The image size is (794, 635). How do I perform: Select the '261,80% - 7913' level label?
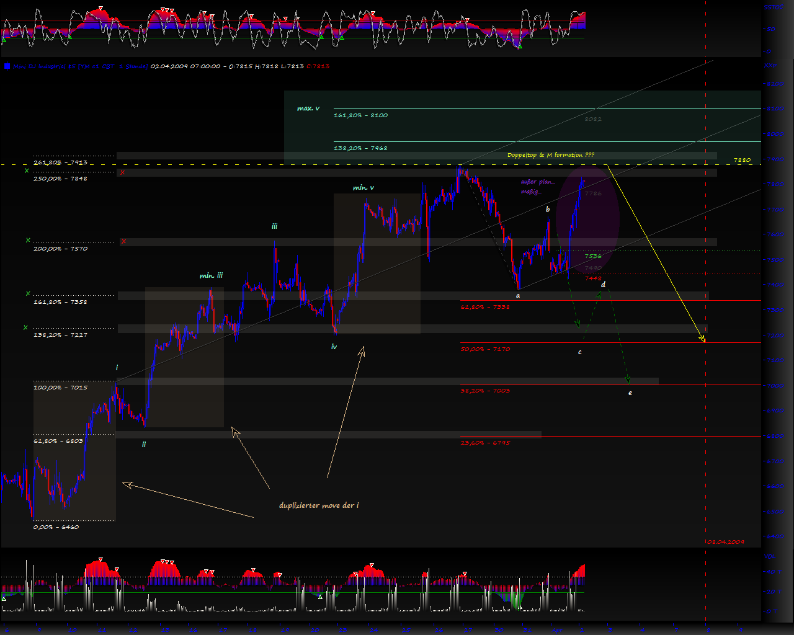click(60, 162)
